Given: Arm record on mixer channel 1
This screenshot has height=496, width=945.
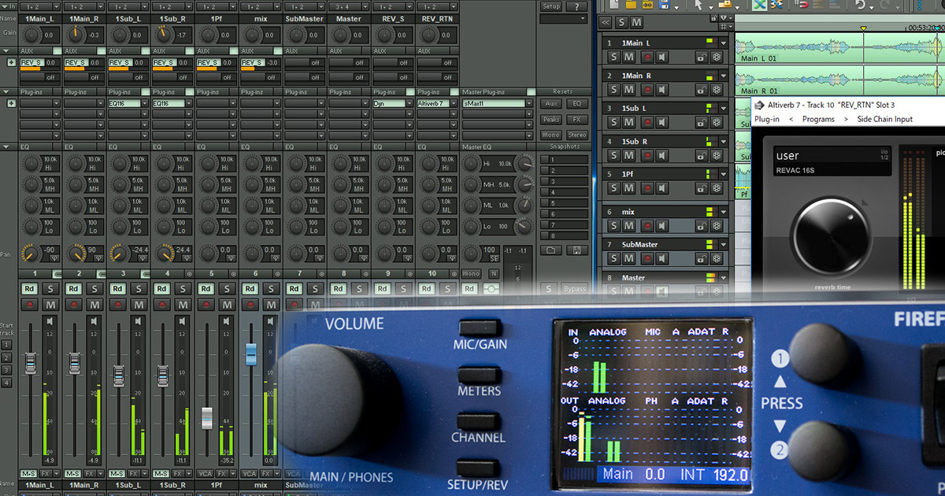Looking at the screenshot, I should [29, 305].
